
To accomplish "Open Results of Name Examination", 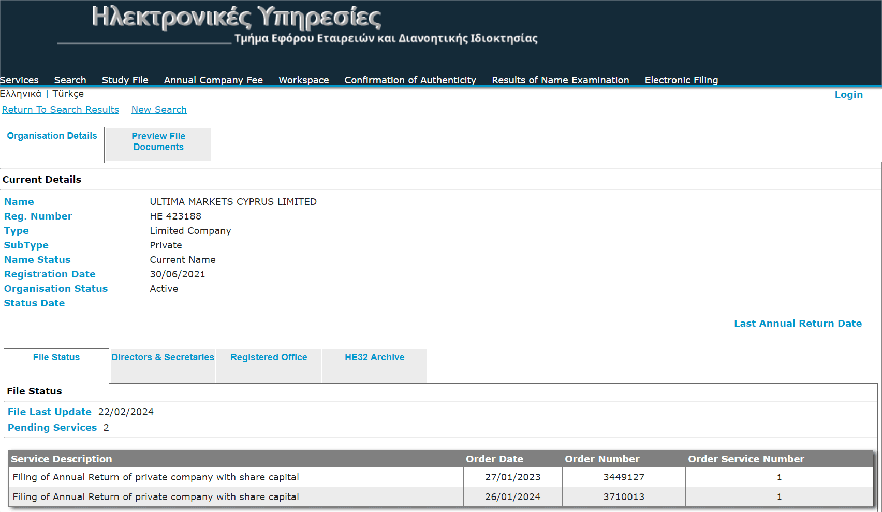I will (560, 80).
